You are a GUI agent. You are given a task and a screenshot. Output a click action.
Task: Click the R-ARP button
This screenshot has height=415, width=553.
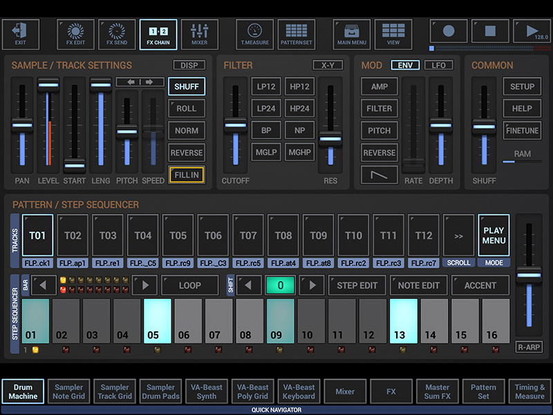[x=529, y=347]
